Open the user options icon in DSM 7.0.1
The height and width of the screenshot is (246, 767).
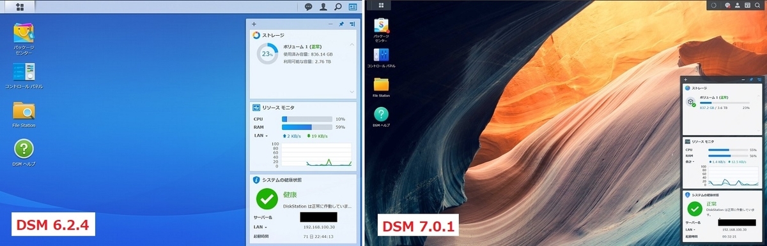point(738,5)
